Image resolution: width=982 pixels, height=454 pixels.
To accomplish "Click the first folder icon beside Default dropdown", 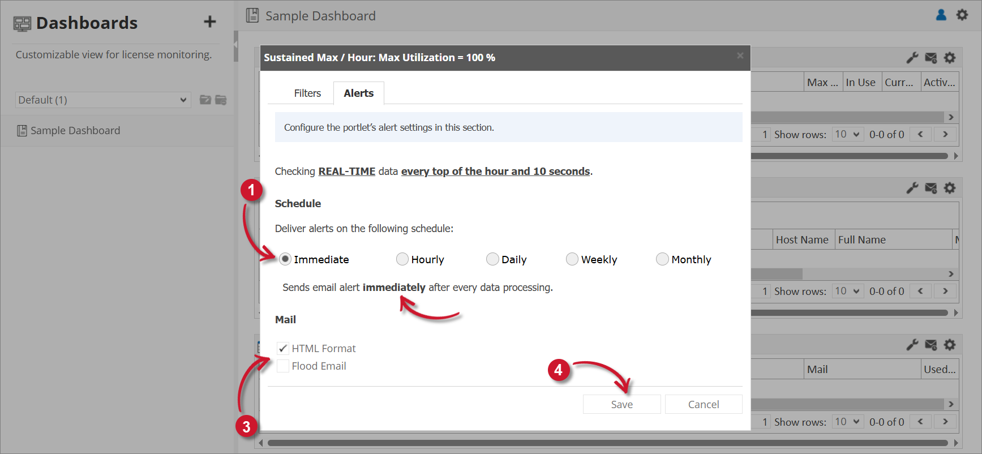I will point(205,100).
